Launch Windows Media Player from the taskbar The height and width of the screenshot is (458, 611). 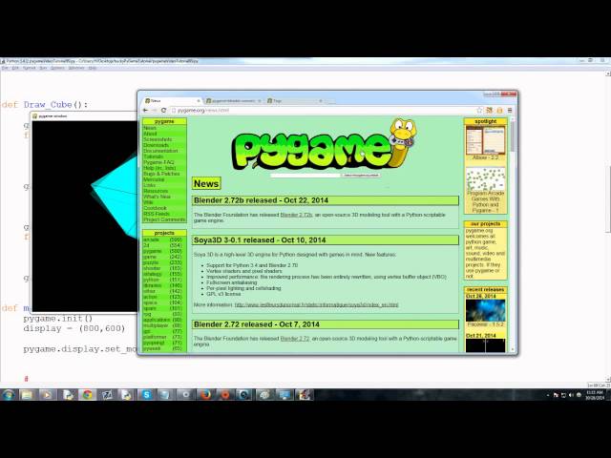(x=47, y=395)
